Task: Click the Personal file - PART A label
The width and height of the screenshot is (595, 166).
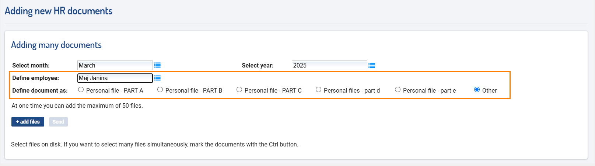Action: point(115,90)
